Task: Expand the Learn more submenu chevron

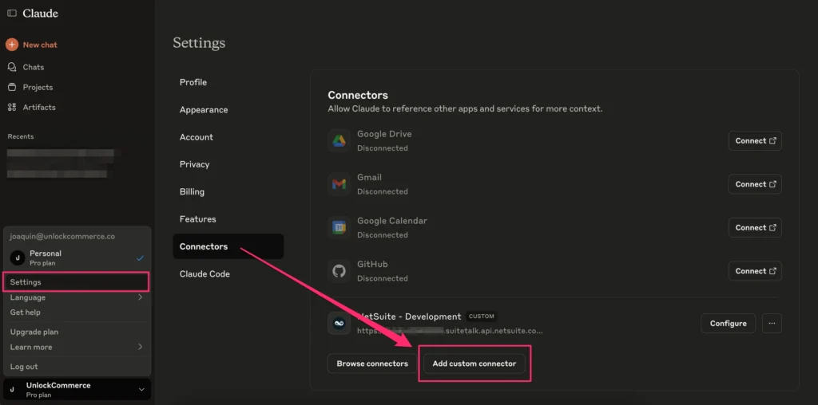Action: (140, 347)
